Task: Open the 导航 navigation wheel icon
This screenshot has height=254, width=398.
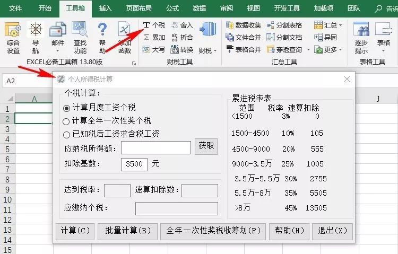Action: (36, 38)
